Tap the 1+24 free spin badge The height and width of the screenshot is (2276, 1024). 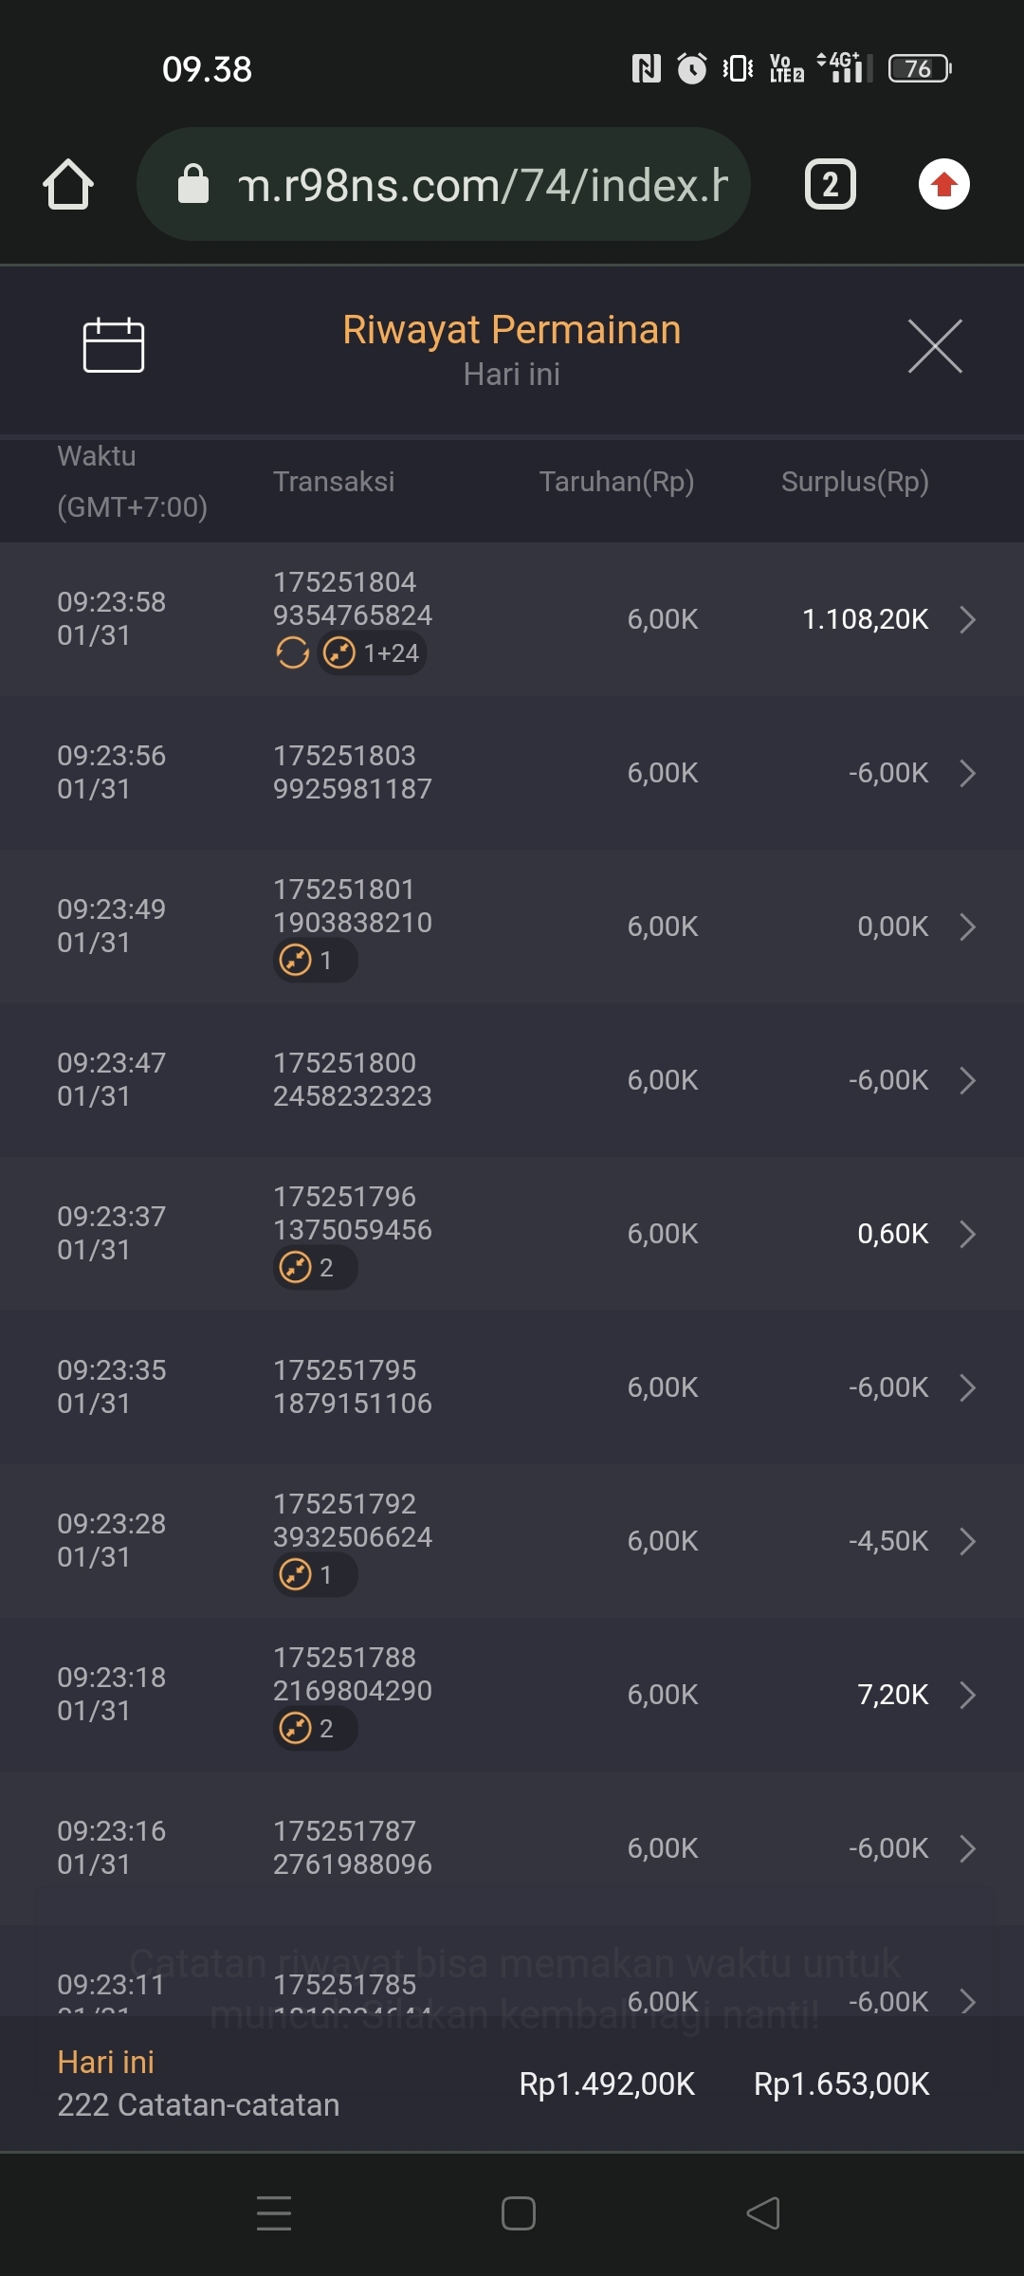[x=372, y=653]
